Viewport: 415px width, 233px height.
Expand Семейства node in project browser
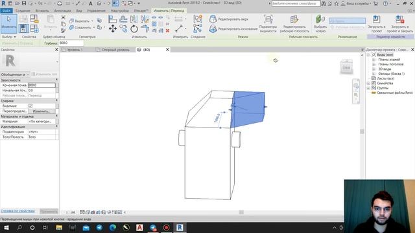pyautogui.click(x=368, y=83)
